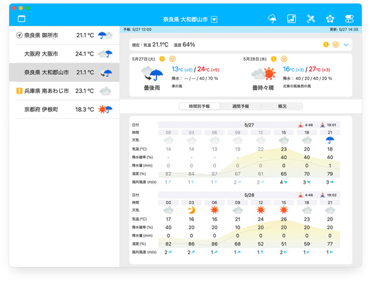
Task: Select 奈良県 御所市 in the location list
Action: pyautogui.click(x=64, y=35)
